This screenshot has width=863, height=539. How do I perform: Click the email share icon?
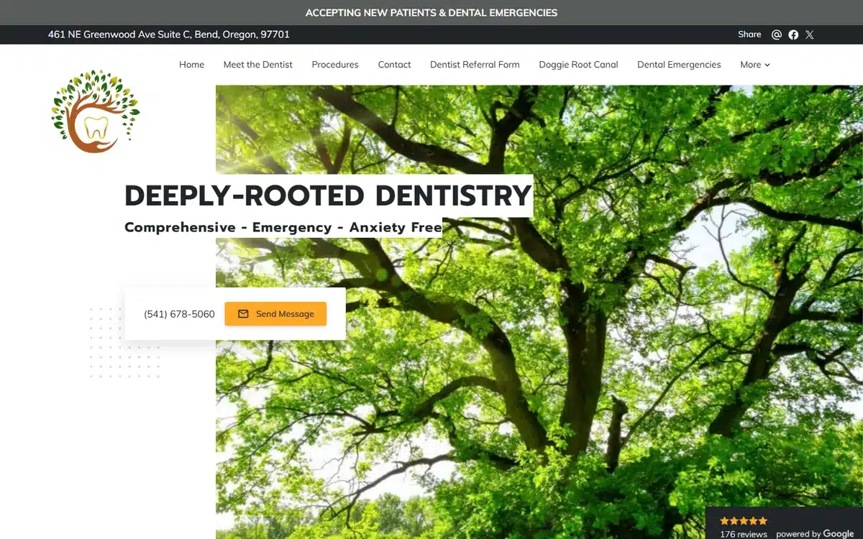[x=777, y=34]
